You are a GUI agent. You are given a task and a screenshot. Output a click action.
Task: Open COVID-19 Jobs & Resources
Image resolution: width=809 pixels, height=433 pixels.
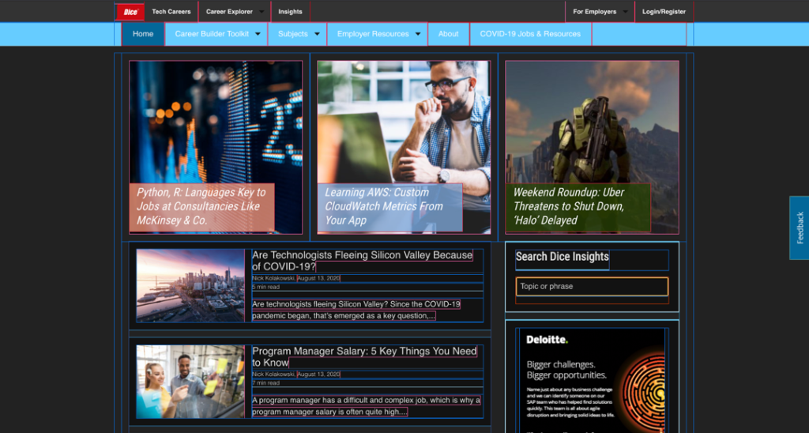point(530,34)
